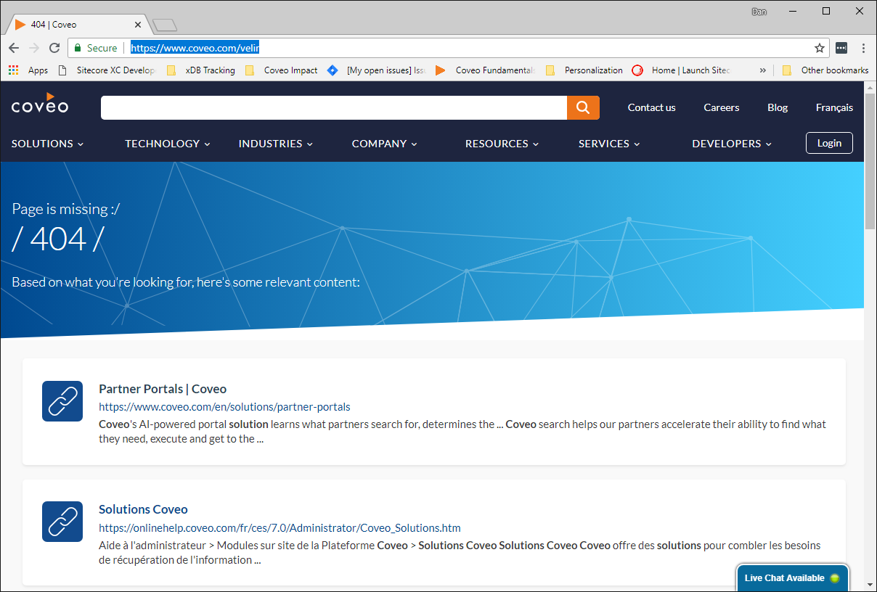Image resolution: width=877 pixels, height=592 pixels.
Task: Open the Other bookmarks folder
Action: [x=825, y=70]
